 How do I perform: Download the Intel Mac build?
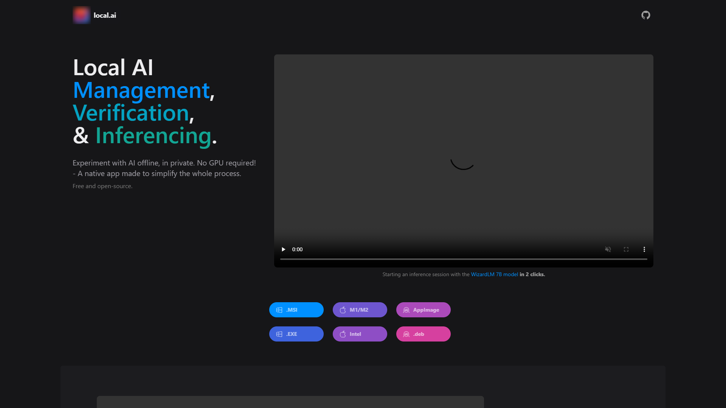360,334
